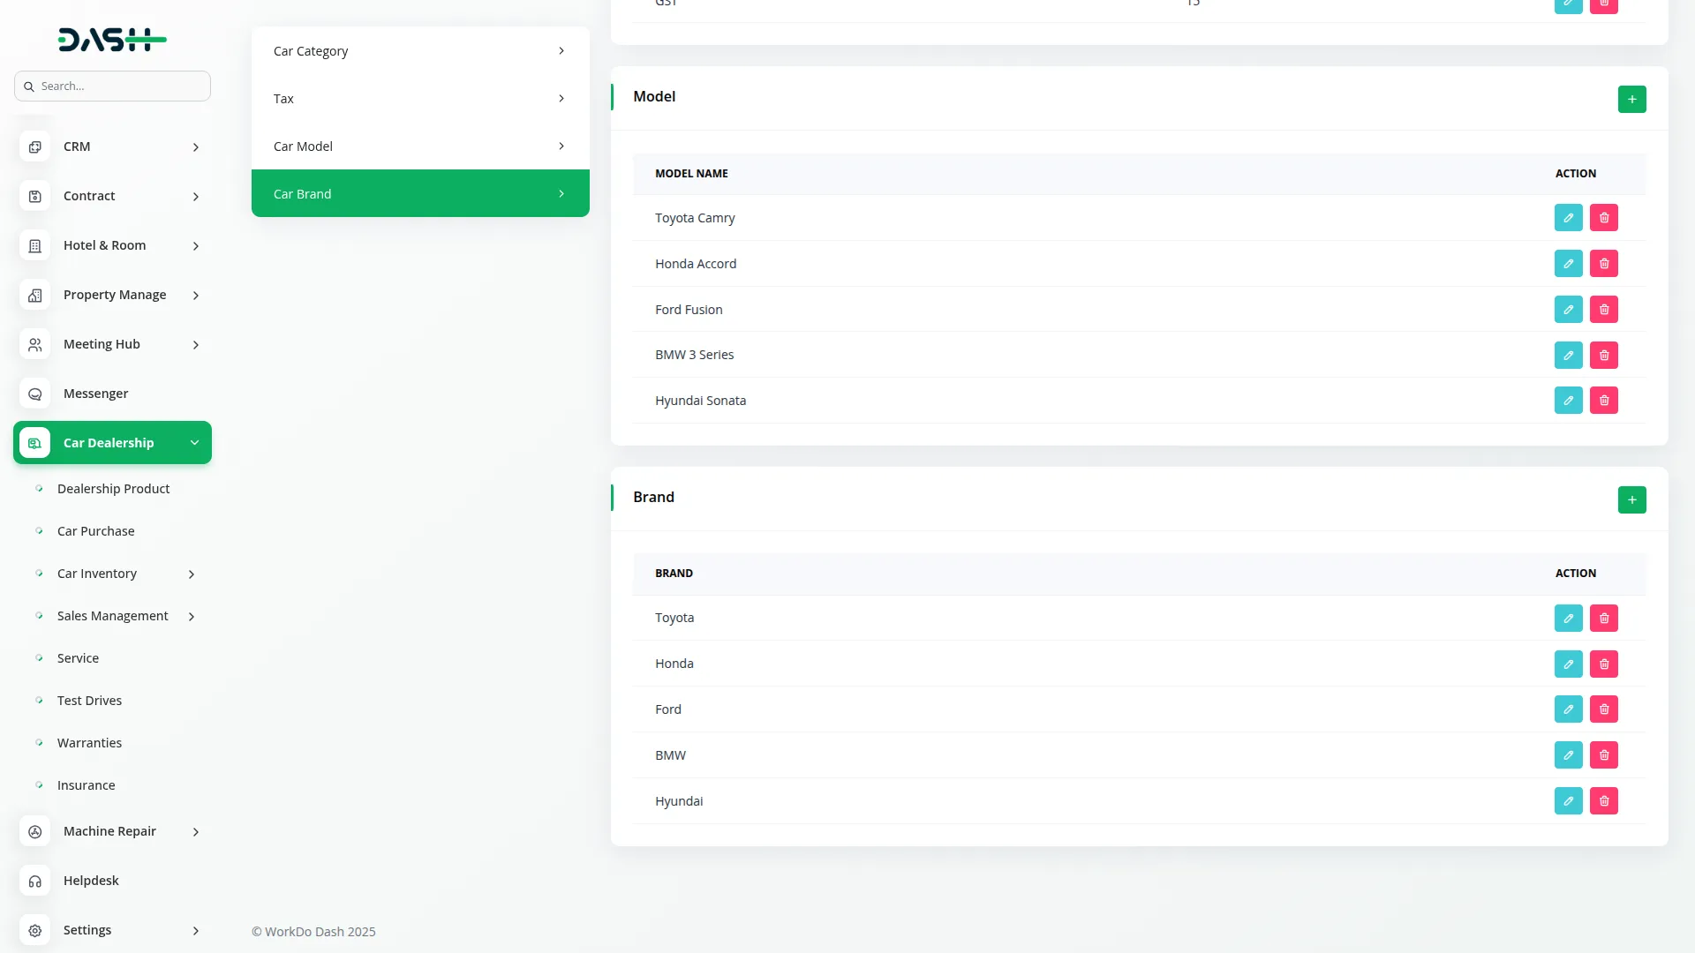This screenshot has height=953, width=1695.
Task: Edit the Hyundai brand row
Action: [1568, 801]
